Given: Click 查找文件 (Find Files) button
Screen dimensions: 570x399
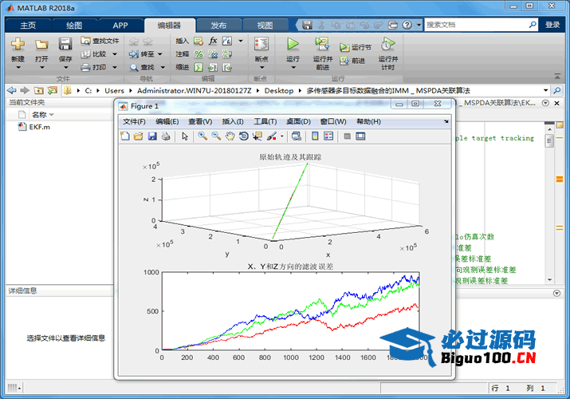Looking at the screenshot, I should [x=100, y=41].
